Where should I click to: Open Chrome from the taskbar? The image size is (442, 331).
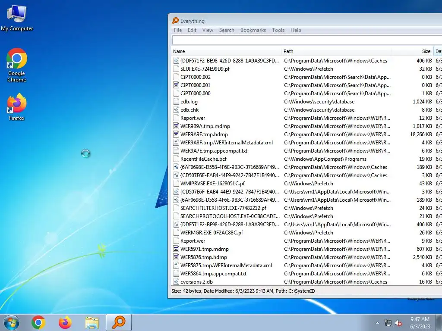click(38, 322)
